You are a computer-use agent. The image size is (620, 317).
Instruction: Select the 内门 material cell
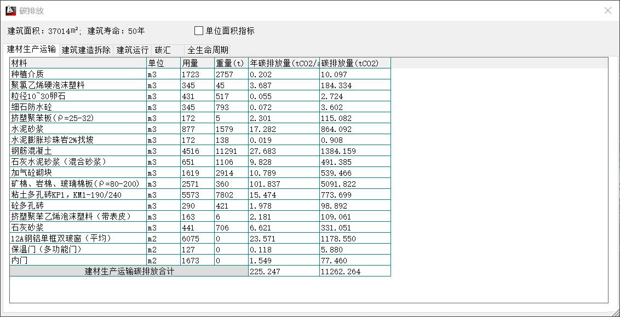[x=78, y=260]
